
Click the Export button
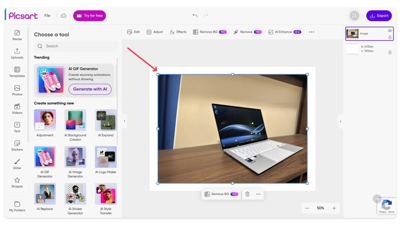[379, 16]
